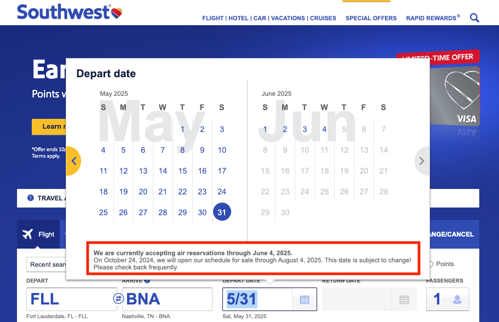Go to previous month with yellow arrow
This screenshot has width=499, height=322.
coord(74,161)
